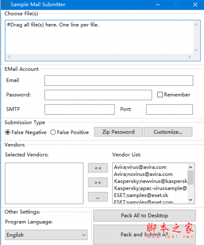Click Pack and Submit All button
This screenshot has height=245, width=204.
point(144,235)
